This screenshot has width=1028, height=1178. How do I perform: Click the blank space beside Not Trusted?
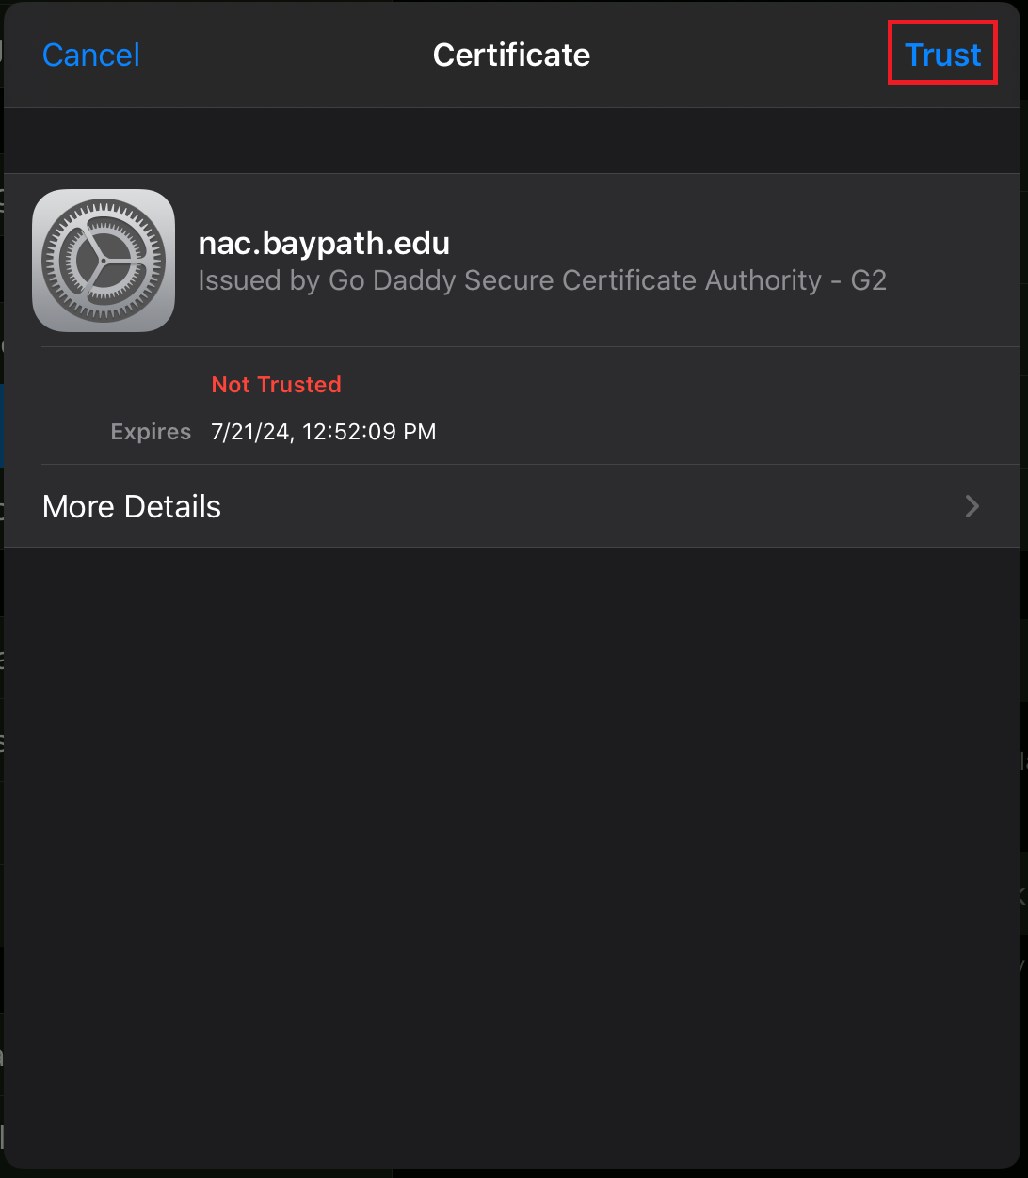tap(659, 385)
